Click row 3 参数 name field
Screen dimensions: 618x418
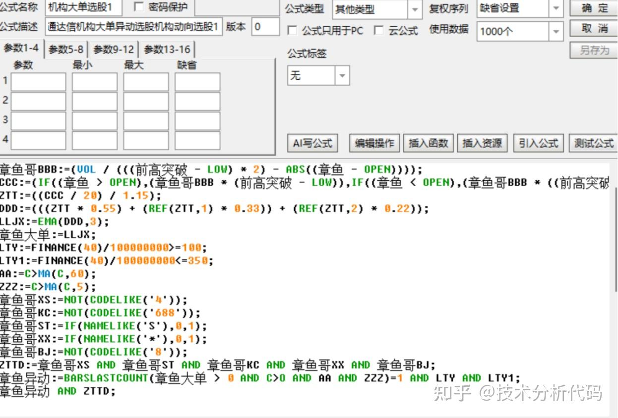pyautogui.click(x=38, y=121)
